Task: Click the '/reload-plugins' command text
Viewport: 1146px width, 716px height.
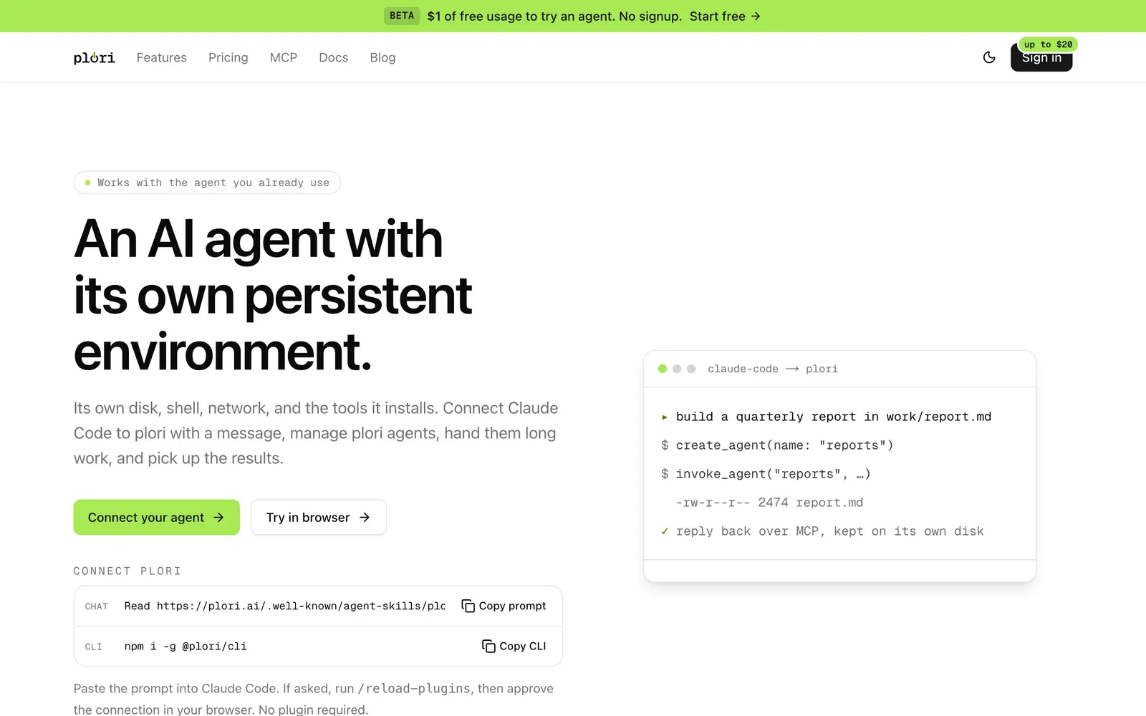Action: [414, 688]
